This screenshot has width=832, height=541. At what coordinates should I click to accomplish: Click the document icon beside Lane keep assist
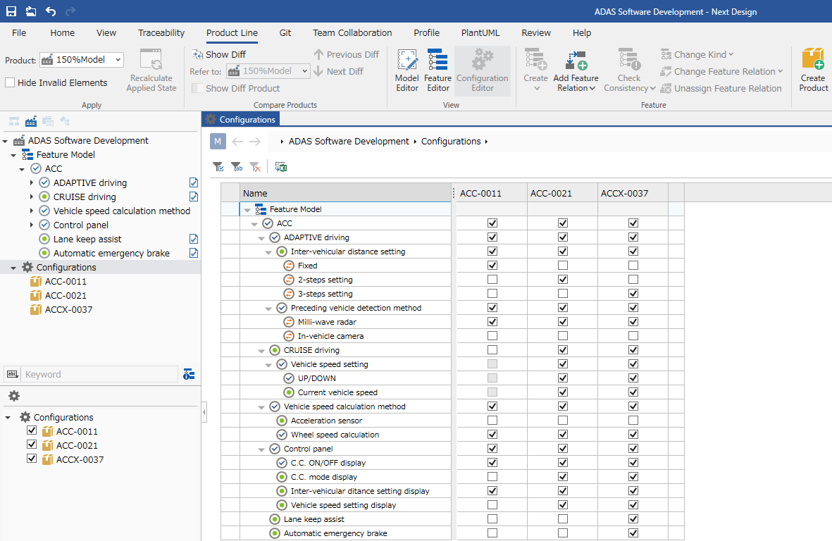point(194,240)
